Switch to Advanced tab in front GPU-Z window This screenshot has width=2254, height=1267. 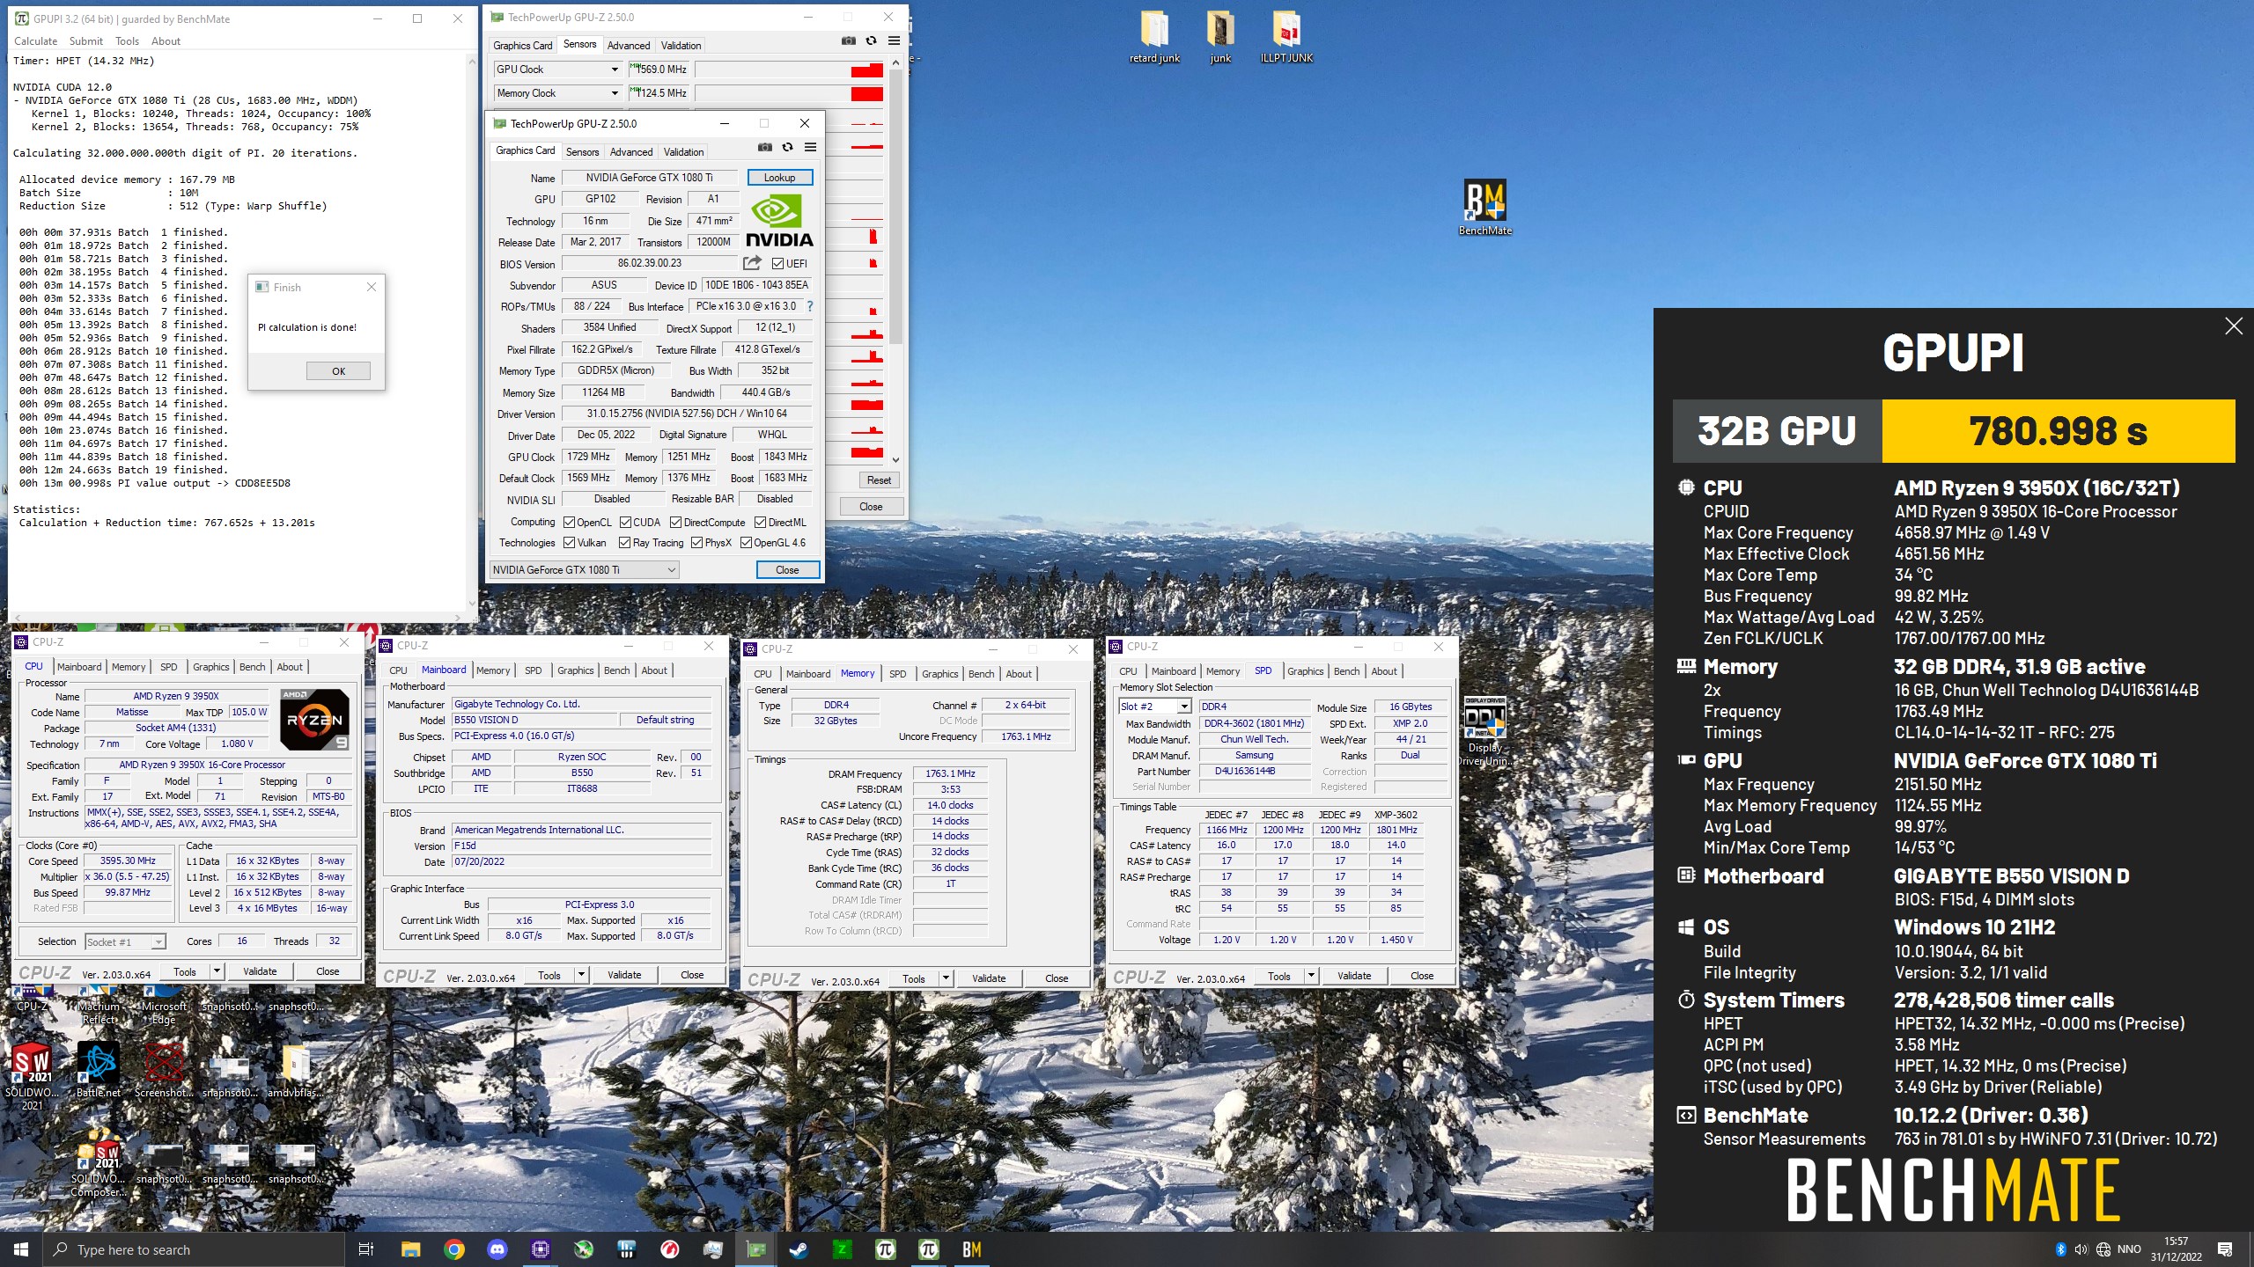[631, 152]
